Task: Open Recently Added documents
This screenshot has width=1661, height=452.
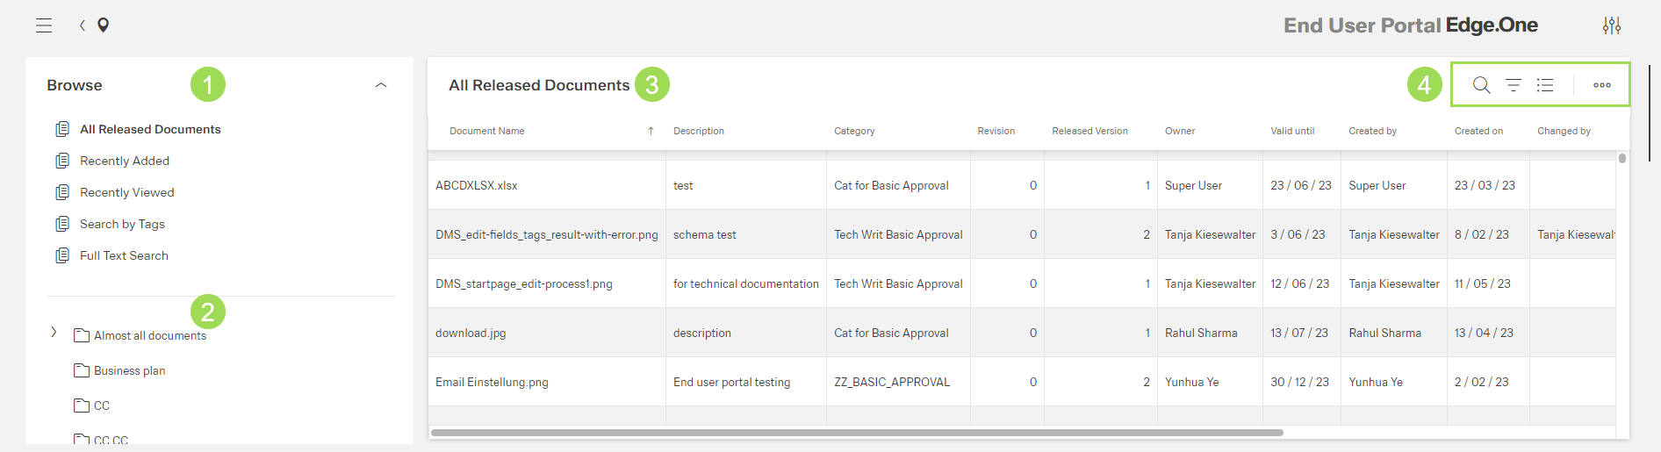Action: coord(125,161)
